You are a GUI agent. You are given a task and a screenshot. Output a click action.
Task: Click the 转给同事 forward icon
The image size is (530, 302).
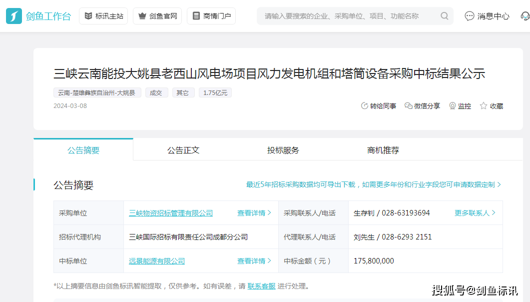pos(364,106)
